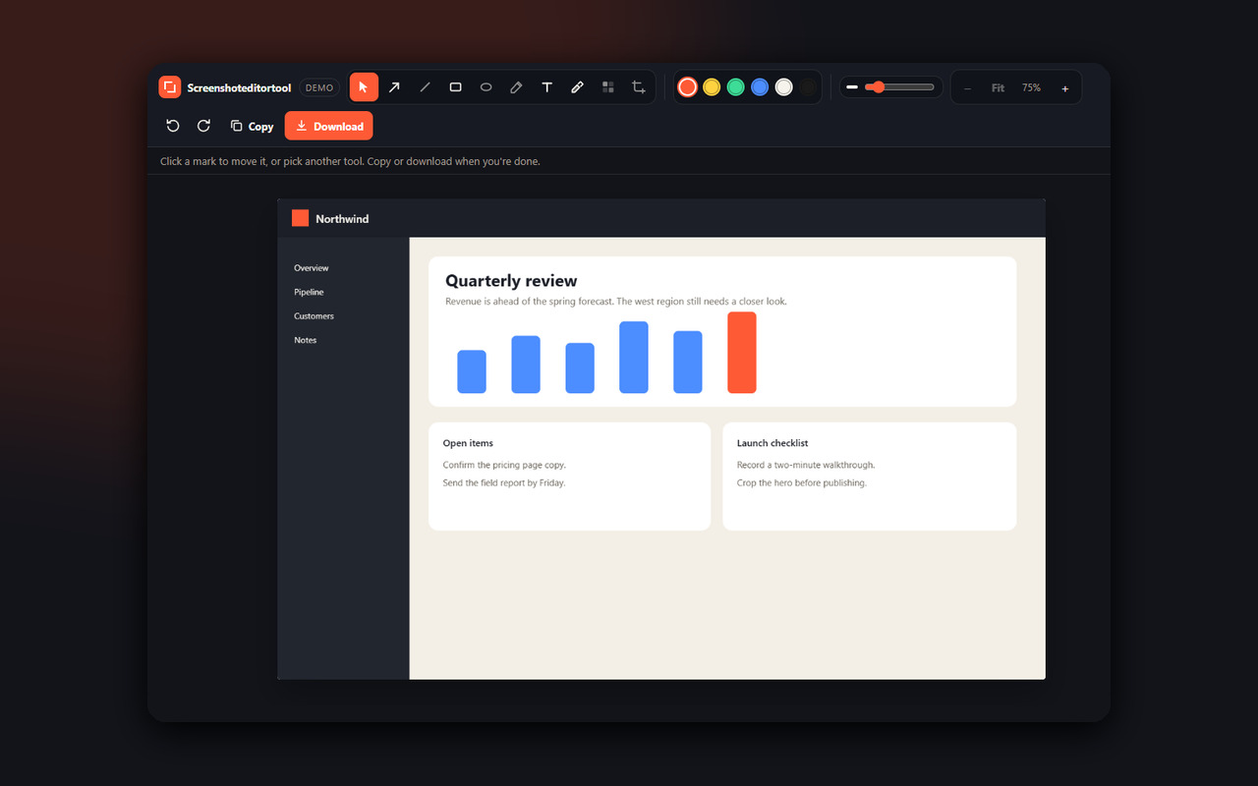Zoom in with the plus button
The image size is (1258, 786).
coord(1064,88)
